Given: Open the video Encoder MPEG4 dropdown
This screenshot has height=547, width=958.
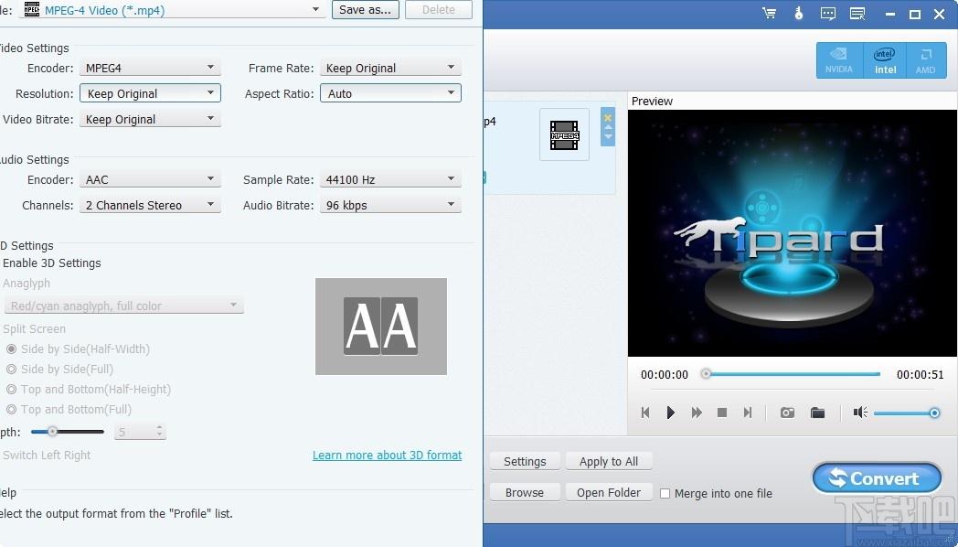Looking at the screenshot, I should (150, 68).
